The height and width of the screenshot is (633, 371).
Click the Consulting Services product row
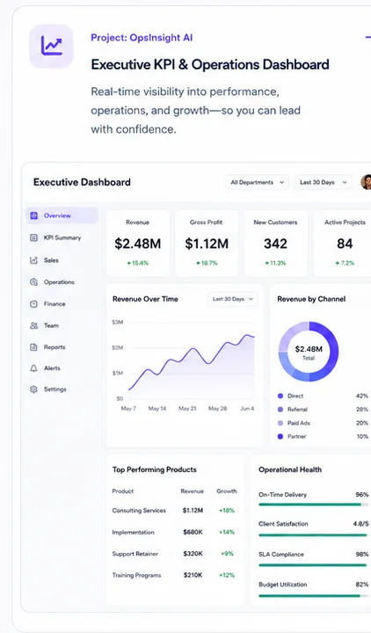point(175,511)
